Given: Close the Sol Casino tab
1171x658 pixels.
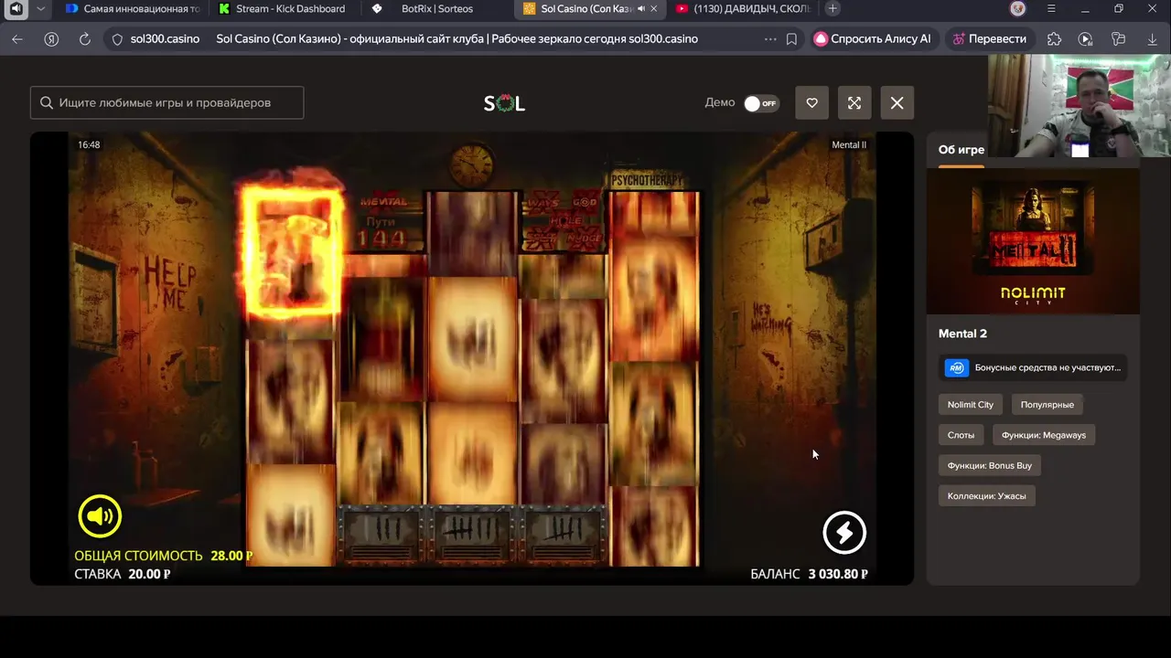Looking at the screenshot, I should [654, 9].
